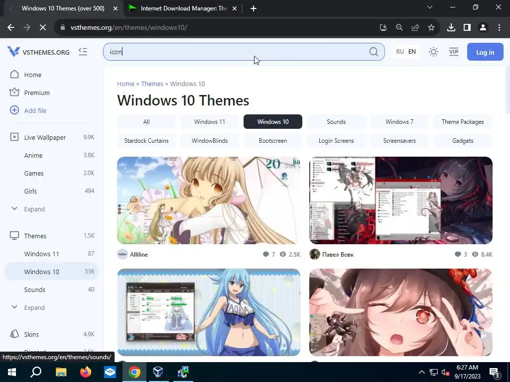Open the blue-haired Aqua theme thumbnail
This screenshot has height=382, width=510.
pos(209,312)
